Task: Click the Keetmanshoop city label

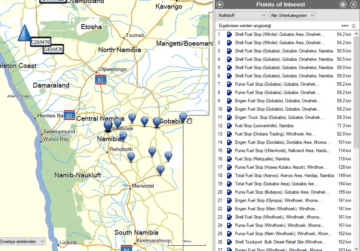Action: [x=154, y=240]
